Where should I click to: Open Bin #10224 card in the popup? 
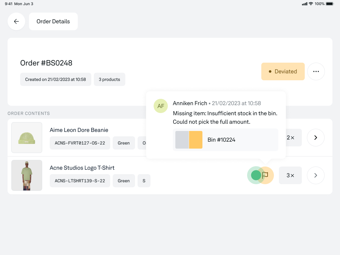click(x=225, y=140)
